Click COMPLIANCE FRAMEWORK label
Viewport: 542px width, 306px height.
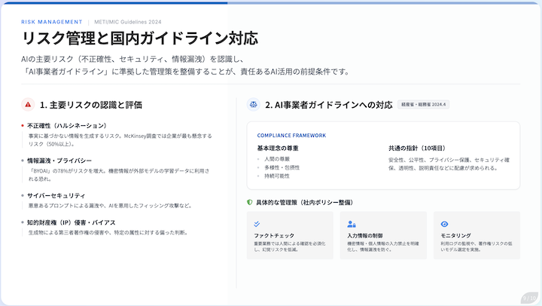click(291, 136)
